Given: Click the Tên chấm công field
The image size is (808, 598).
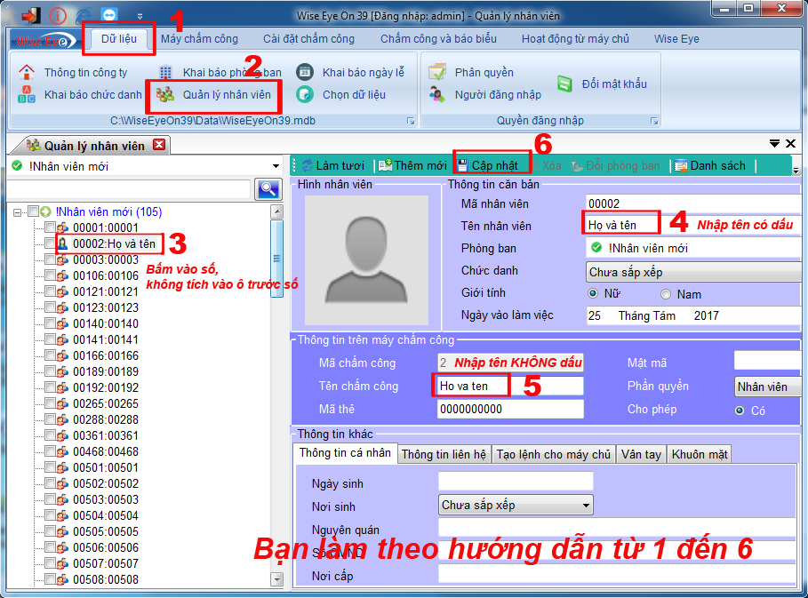Looking at the screenshot, I should click(510, 386).
